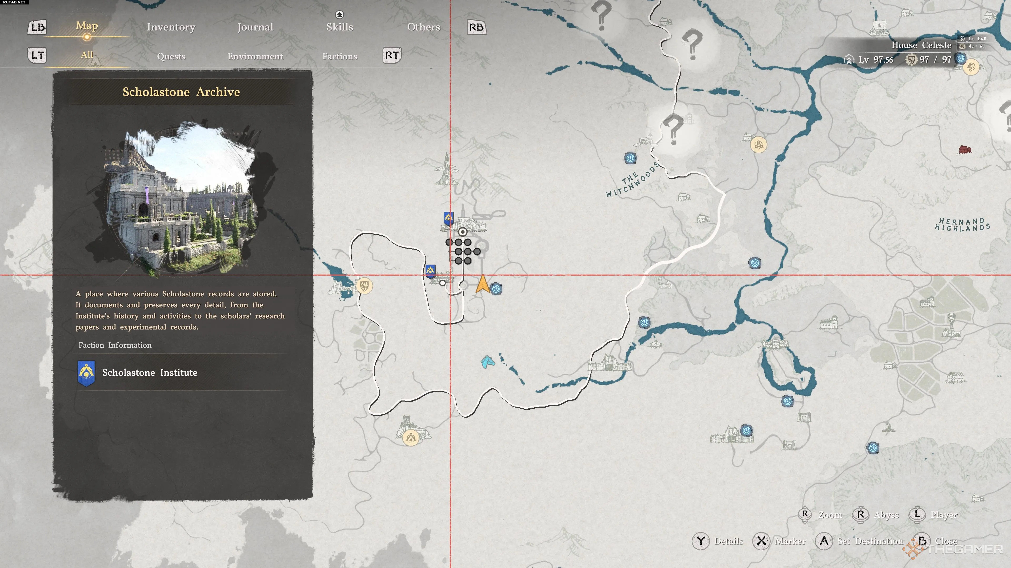Click the fast-travel waypoint beside The Witchwoods
1011x568 pixels.
pyautogui.click(x=630, y=158)
